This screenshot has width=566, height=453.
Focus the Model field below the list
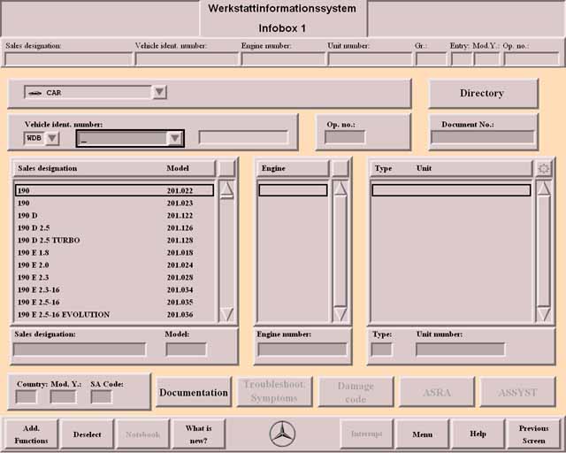(187, 349)
